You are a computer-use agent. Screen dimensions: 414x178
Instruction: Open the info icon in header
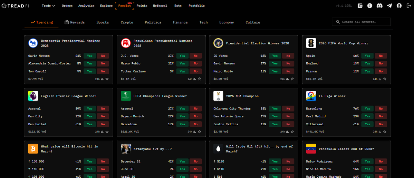coord(370,6)
